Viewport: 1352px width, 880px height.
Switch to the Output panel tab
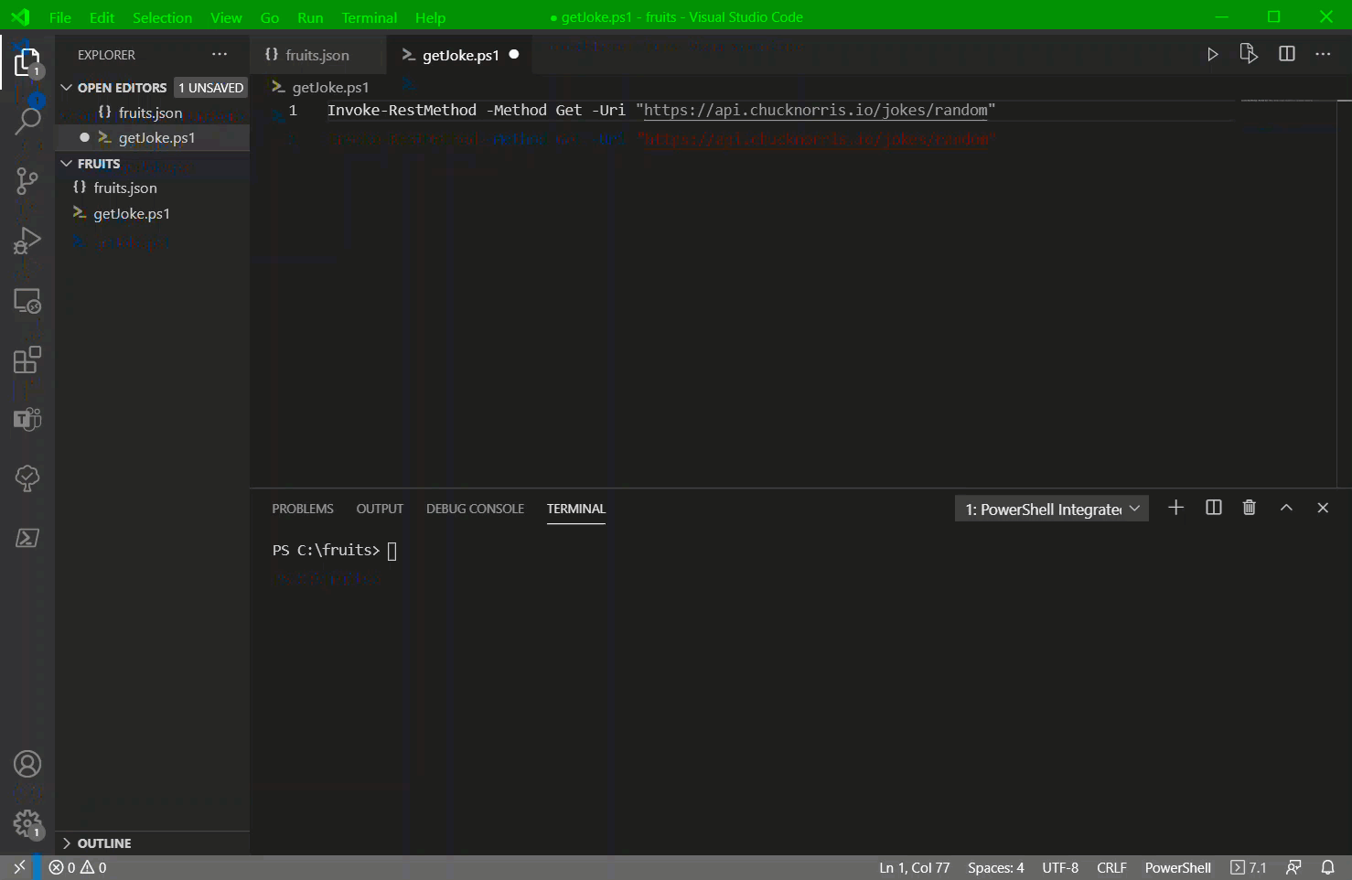tap(380, 509)
